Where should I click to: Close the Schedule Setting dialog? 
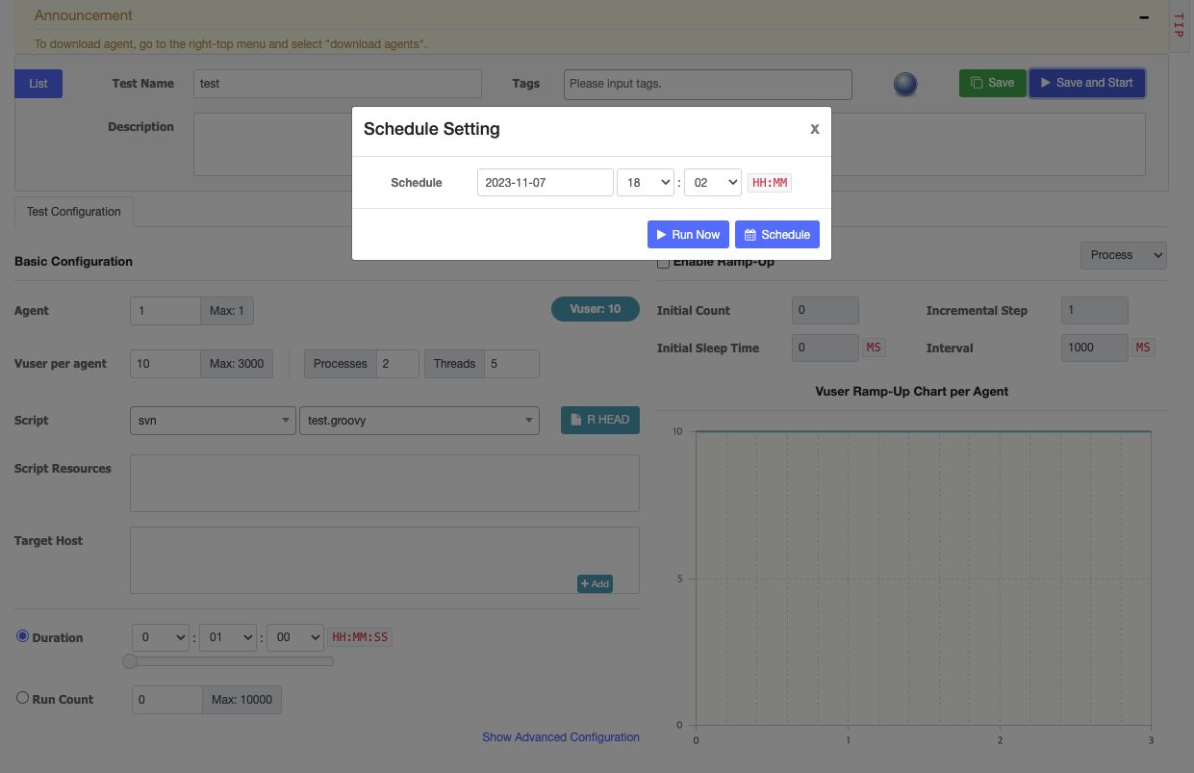click(x=814, y=129)
